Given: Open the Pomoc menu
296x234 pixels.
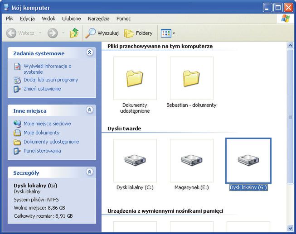Looking at the screenshot, I should 123,19.
